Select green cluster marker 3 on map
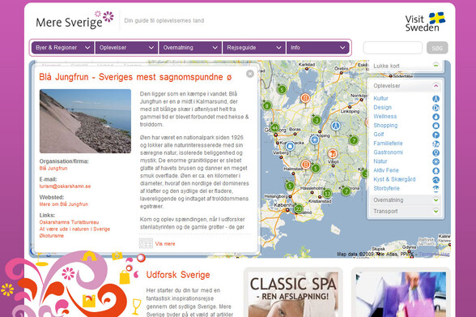Screen dimensions: 476x317 (x=317, y=120)
